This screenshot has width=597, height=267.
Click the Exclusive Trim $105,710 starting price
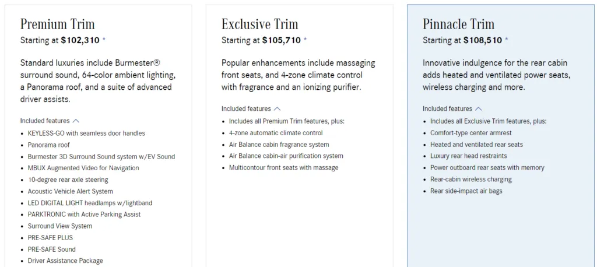click(x=281, y=41)
